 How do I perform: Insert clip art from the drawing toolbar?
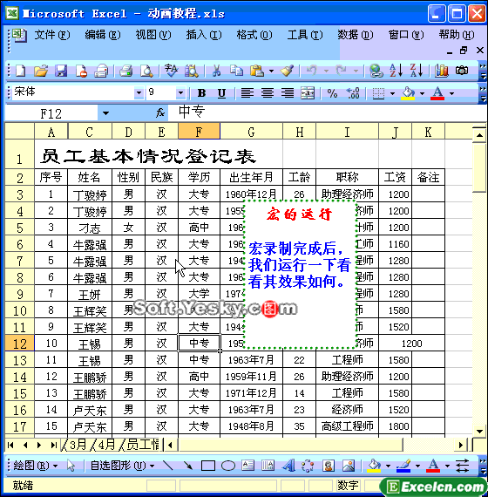[329, 466]
